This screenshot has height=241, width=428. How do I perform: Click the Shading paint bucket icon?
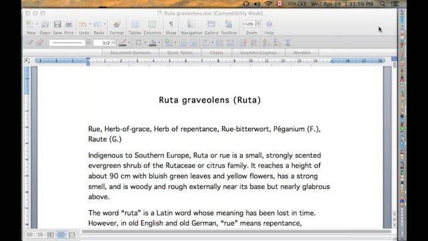[x=152, y=43]
